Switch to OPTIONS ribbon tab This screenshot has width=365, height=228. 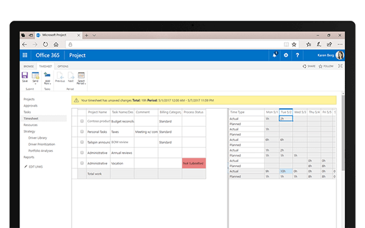[63, 66]
